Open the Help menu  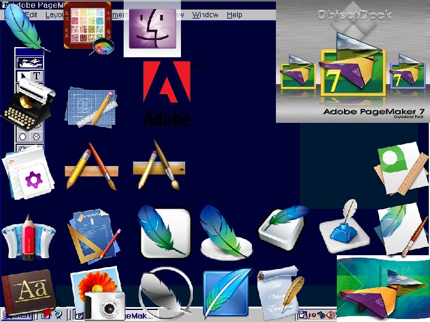(235, 14)
